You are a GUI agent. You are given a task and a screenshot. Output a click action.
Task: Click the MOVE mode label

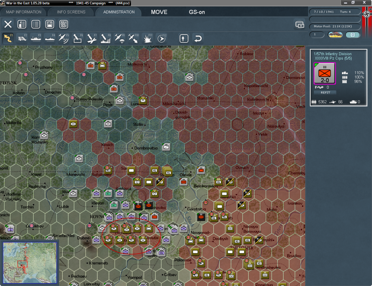coord(159,12)
